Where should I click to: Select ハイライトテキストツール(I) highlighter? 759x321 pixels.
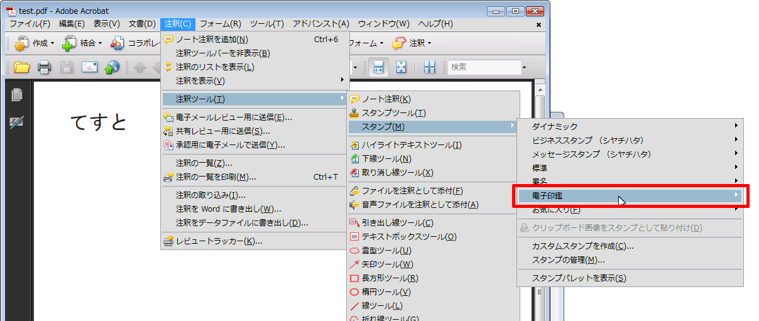coord(434,145)
